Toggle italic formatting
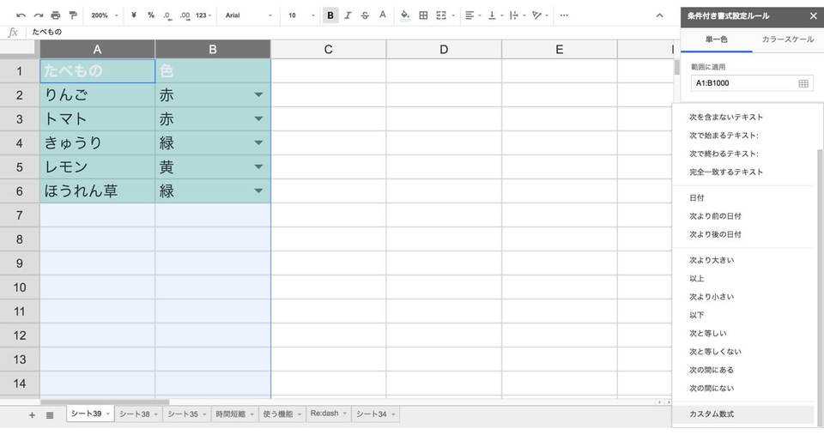The image size is (824, 435). click(x=348, y=15)
